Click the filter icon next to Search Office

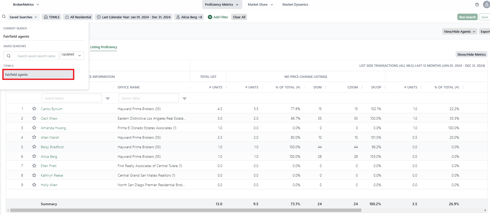[185, 98]
